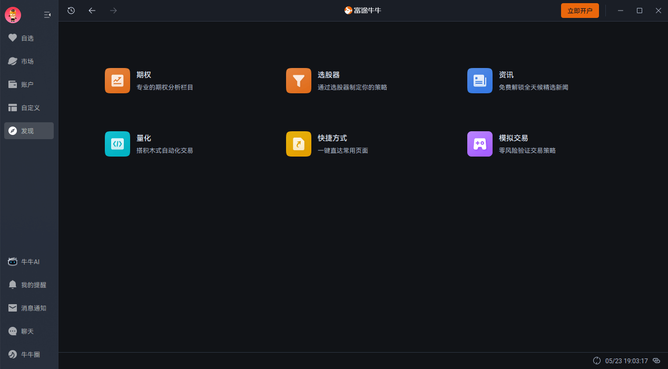Close the 富途牛牛 window
This screenshot has height=369, width=668.
659,11
